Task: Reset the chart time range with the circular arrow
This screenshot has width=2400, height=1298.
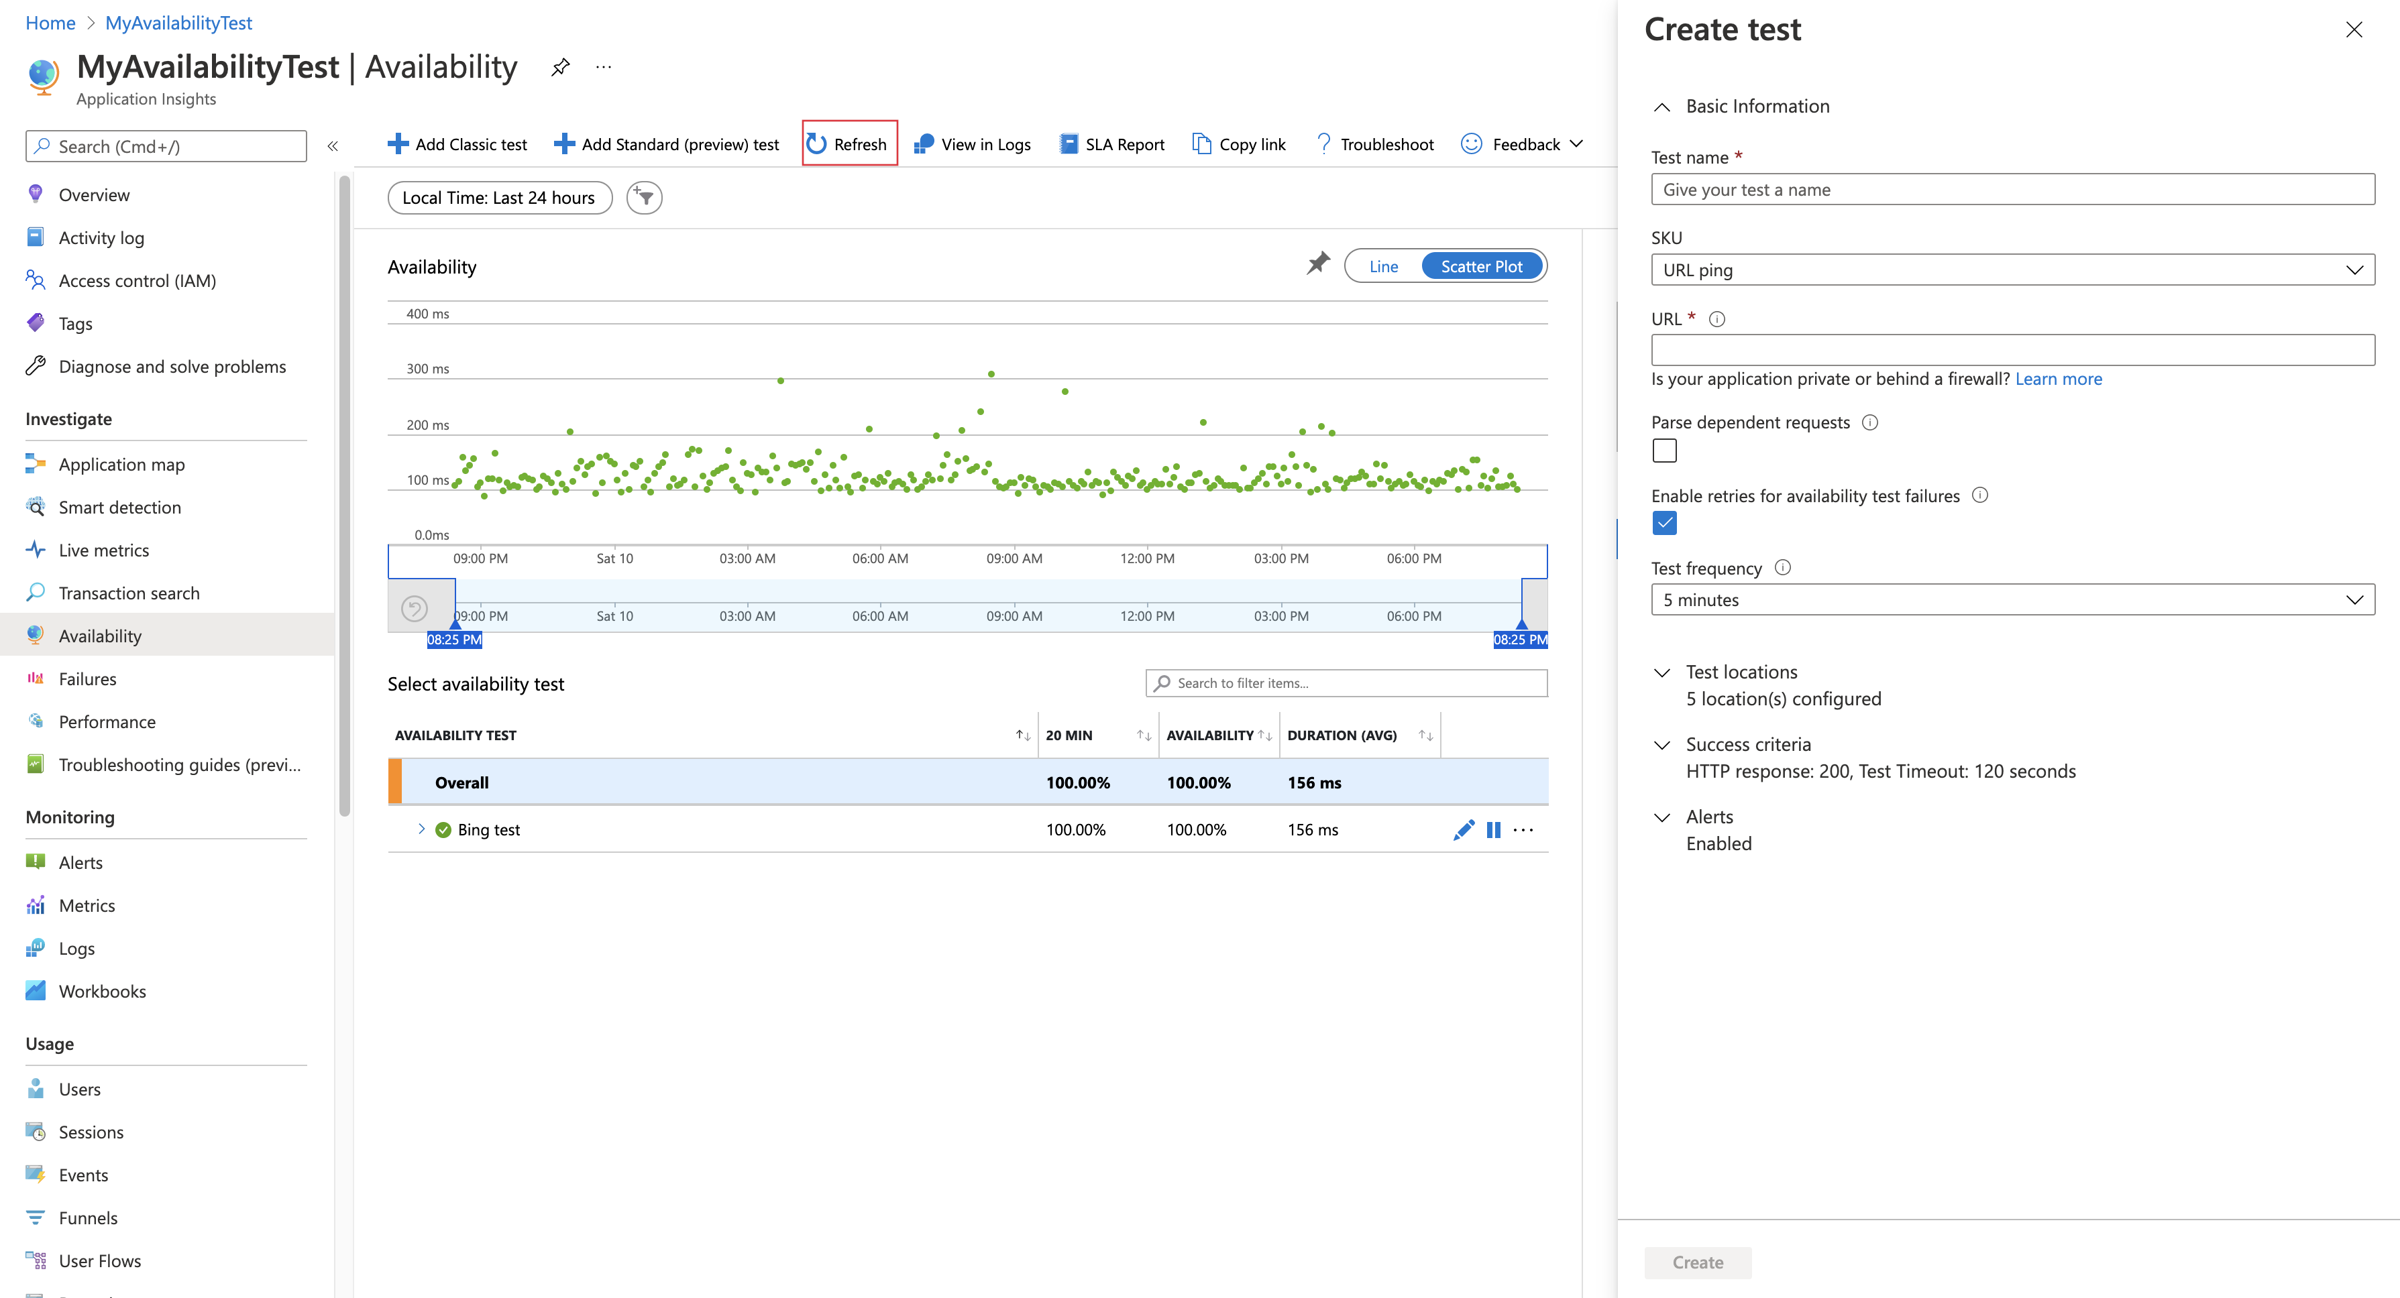Action: point(414,609)
